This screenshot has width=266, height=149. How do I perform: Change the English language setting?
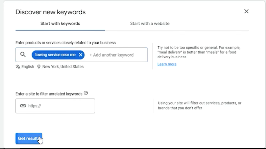(28, 67)
